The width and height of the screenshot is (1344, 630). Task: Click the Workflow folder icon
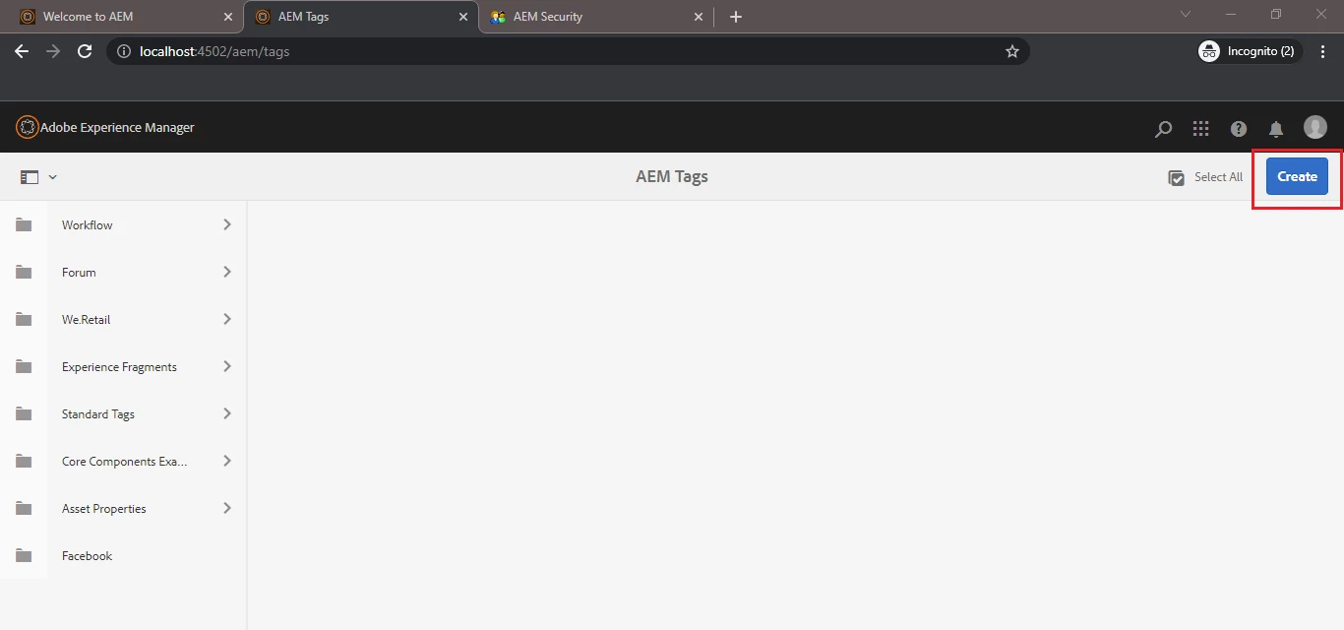coord(24,224)
